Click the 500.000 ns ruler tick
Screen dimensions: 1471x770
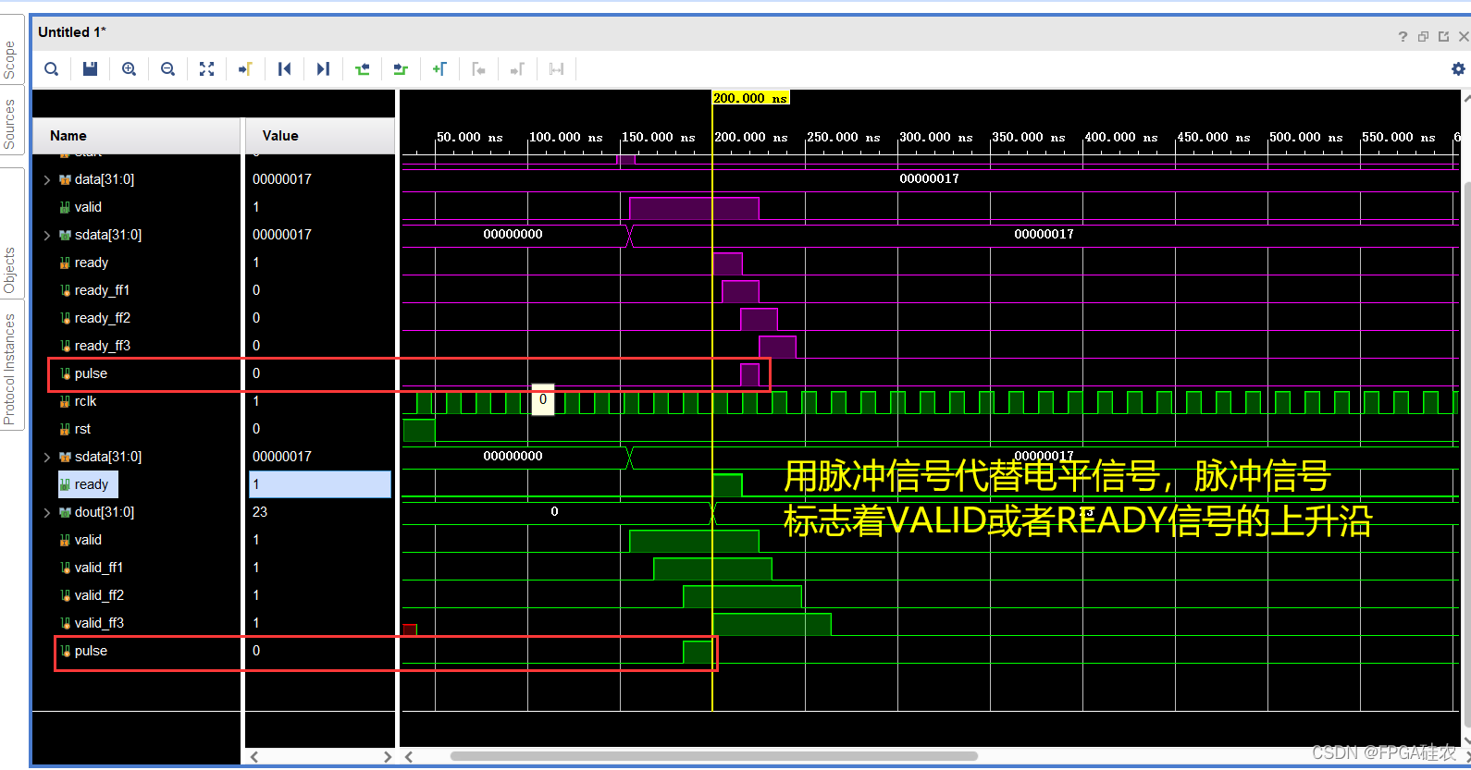1305,137
